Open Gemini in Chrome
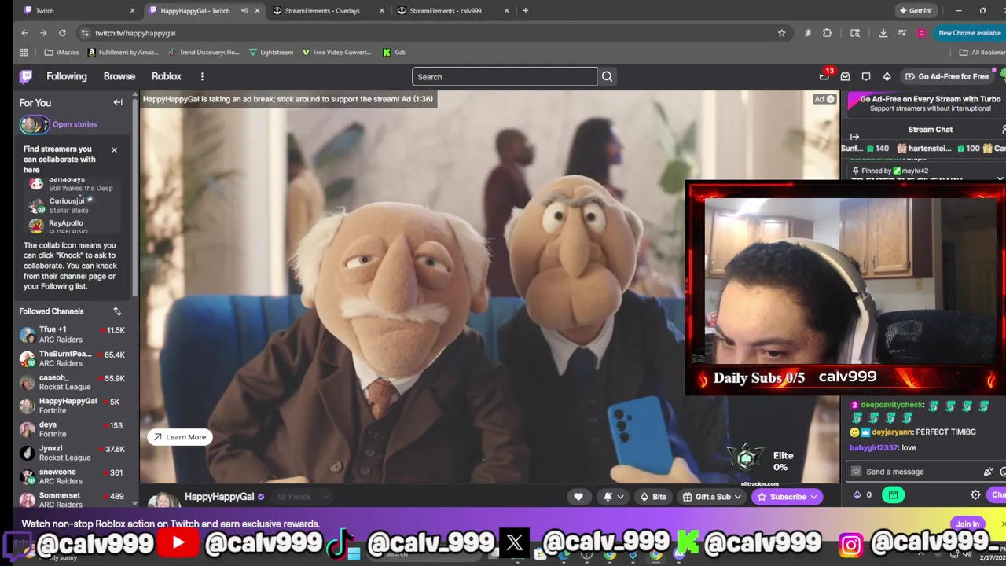This screenshot has width=1006, height=566. coord(916,11)
